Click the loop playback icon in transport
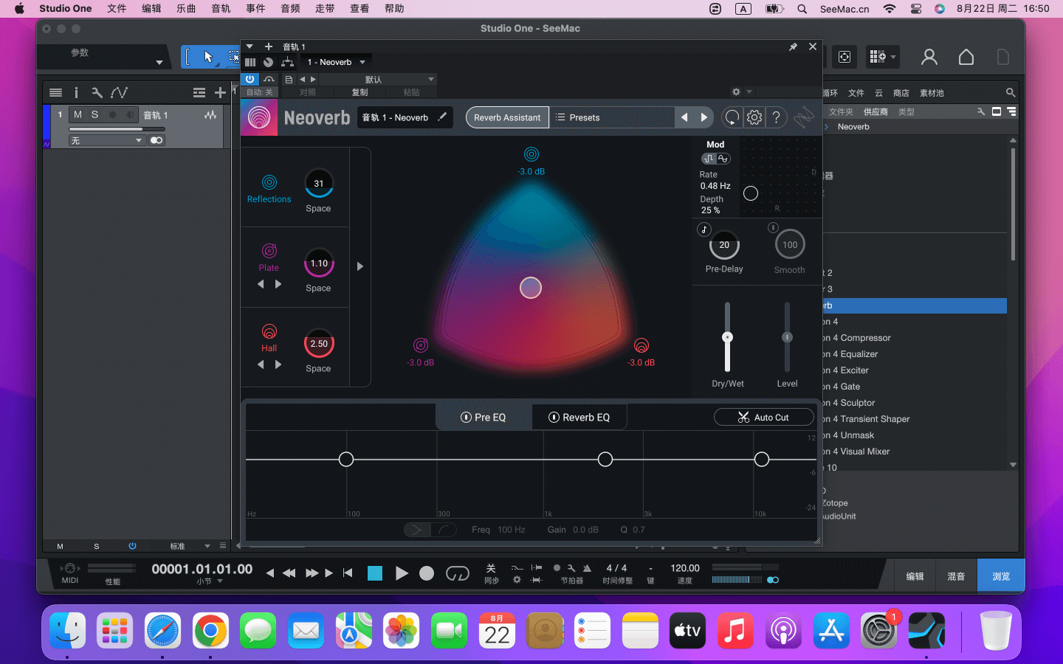This screenshot has height=664, width=1063. [457, 573]
